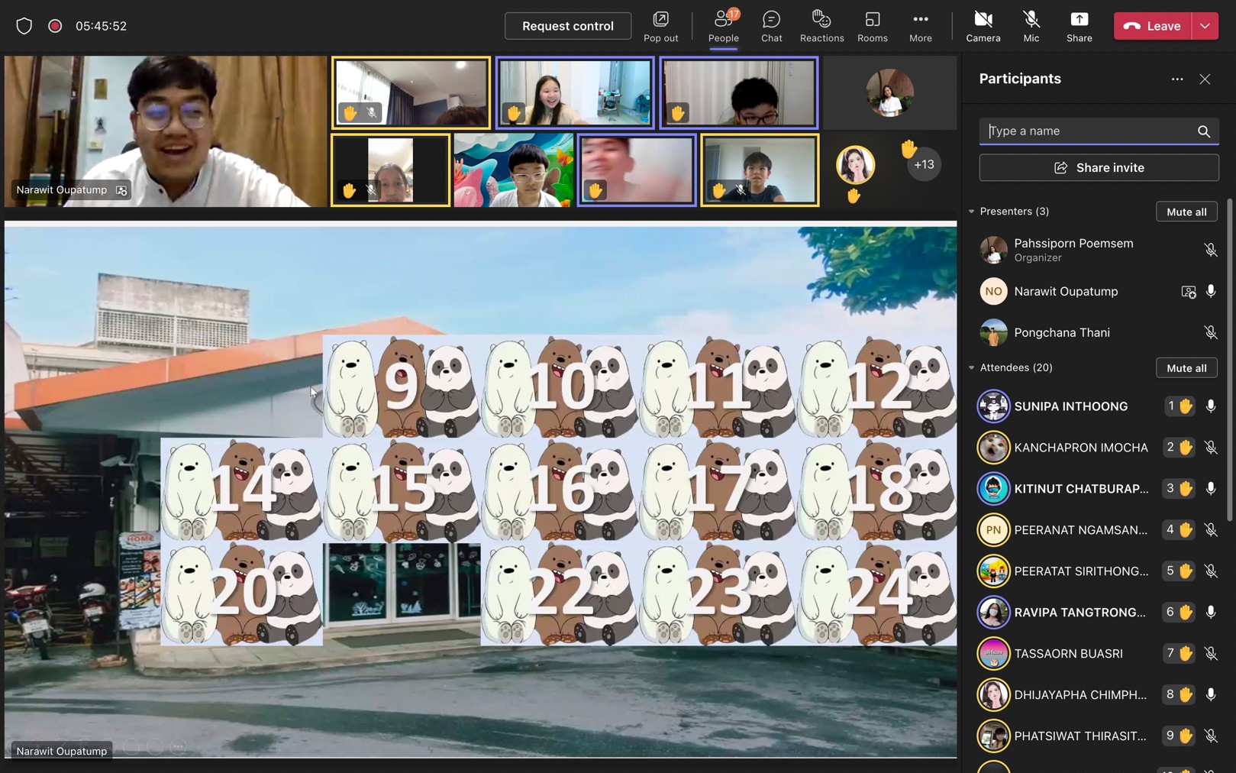Click the Share invite button
The image size is (1236, 773).
(1099, 168)
